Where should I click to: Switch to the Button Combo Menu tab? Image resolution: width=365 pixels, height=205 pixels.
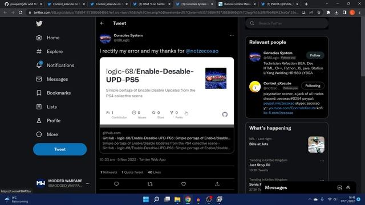click(x=237, y=4)
